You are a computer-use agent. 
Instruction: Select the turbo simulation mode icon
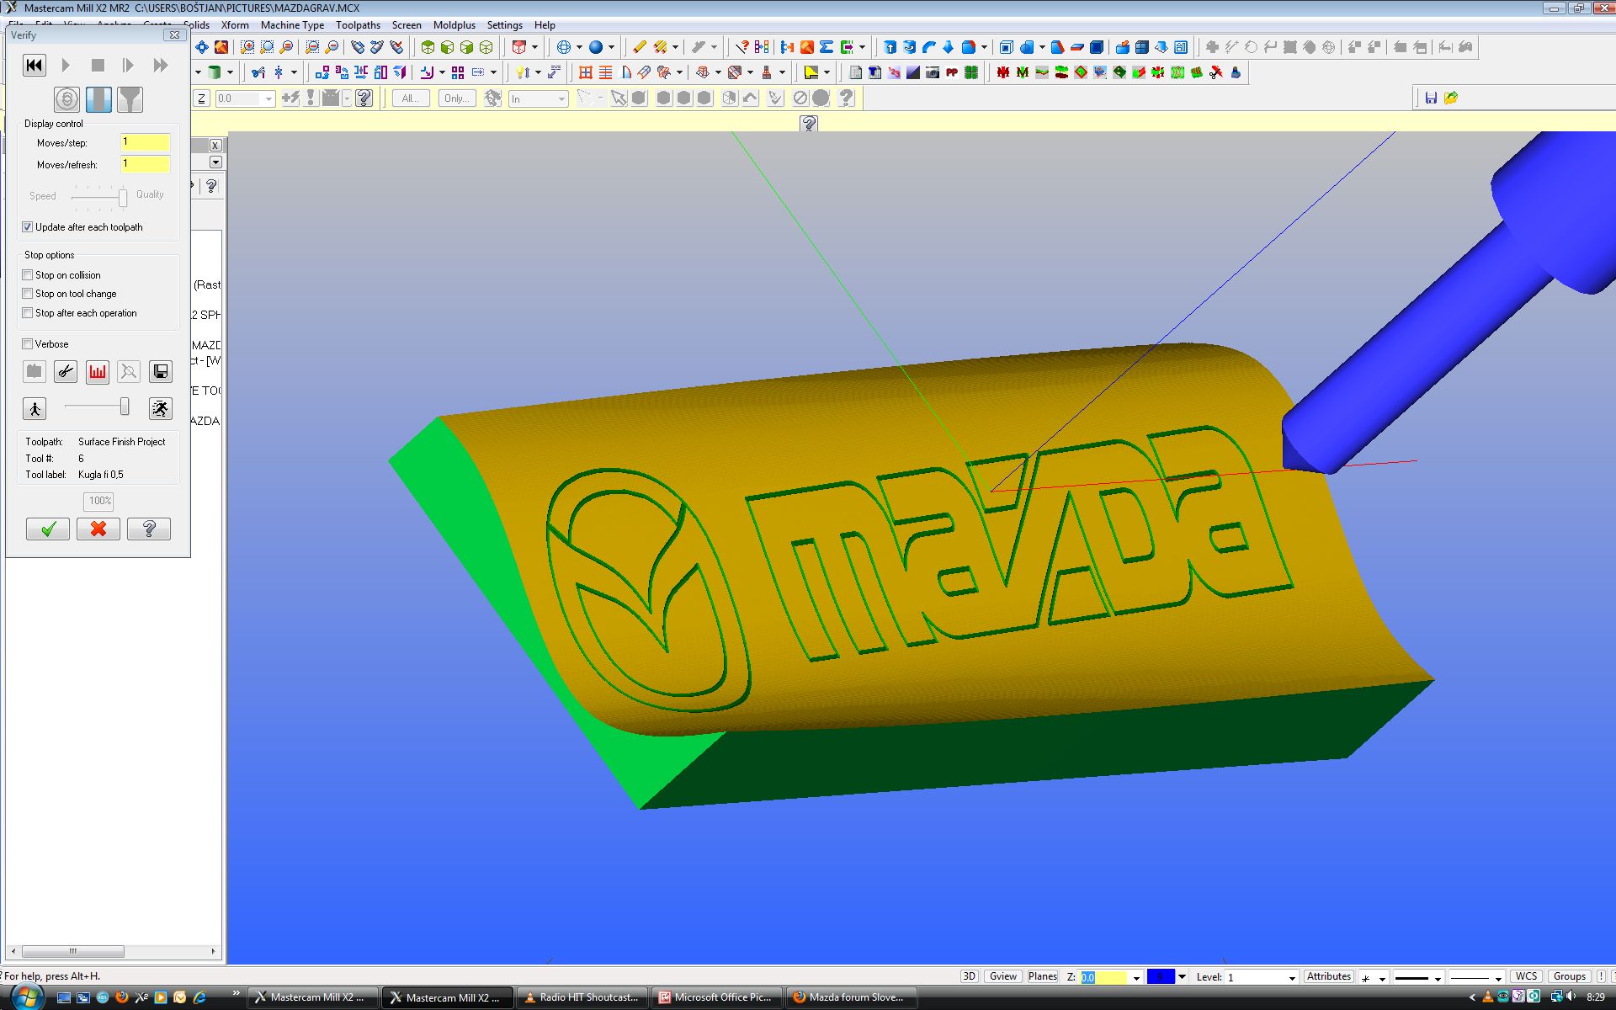(x=67, y=99)
